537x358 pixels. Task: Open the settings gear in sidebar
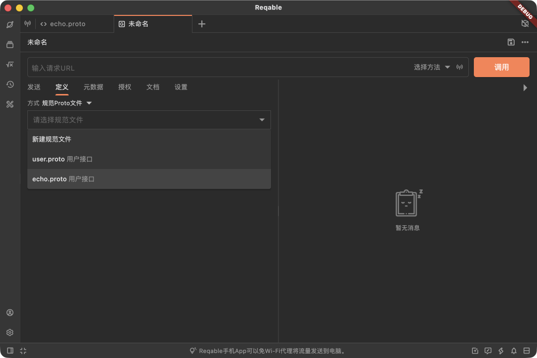tap(10, 332)
